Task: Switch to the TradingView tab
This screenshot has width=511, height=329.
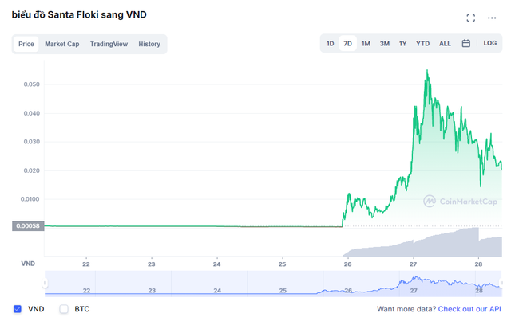Action: point(109,44)
